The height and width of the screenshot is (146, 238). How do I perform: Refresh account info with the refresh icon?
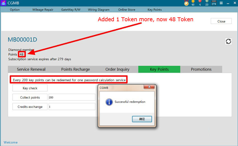[x=228, y=41]
